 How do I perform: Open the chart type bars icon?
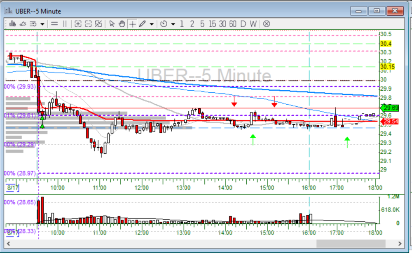click(x=12, y=23)
